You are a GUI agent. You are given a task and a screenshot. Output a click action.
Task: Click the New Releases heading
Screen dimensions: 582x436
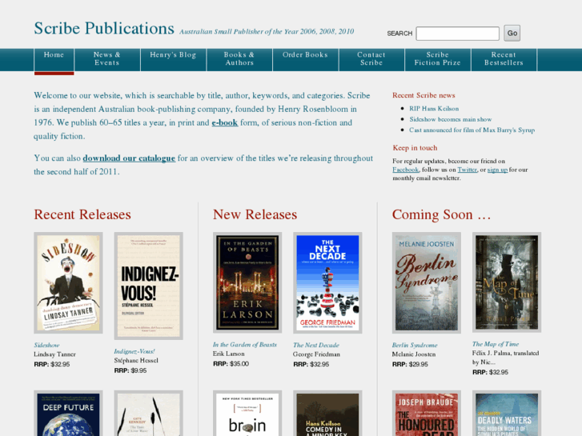click(255, 214)
